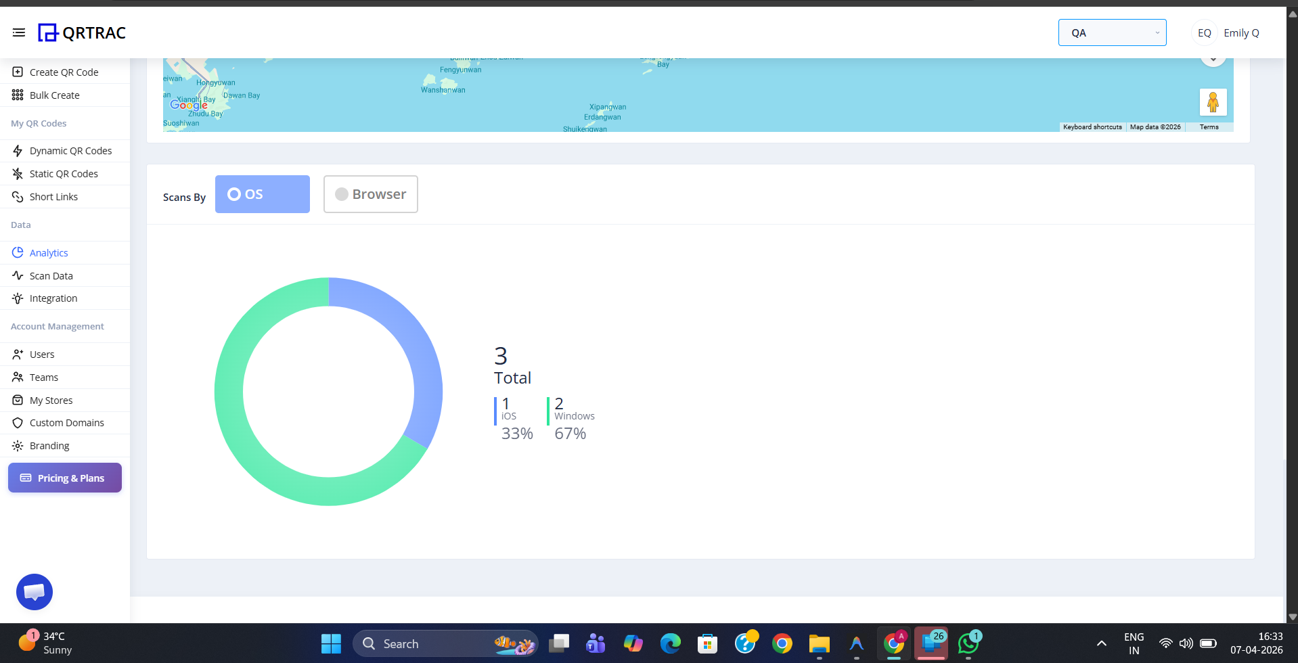
Task: Open Scan Data page
Action: pos(51,275)
